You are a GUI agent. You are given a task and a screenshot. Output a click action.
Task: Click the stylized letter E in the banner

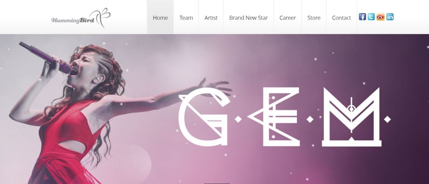click(274, 117)
